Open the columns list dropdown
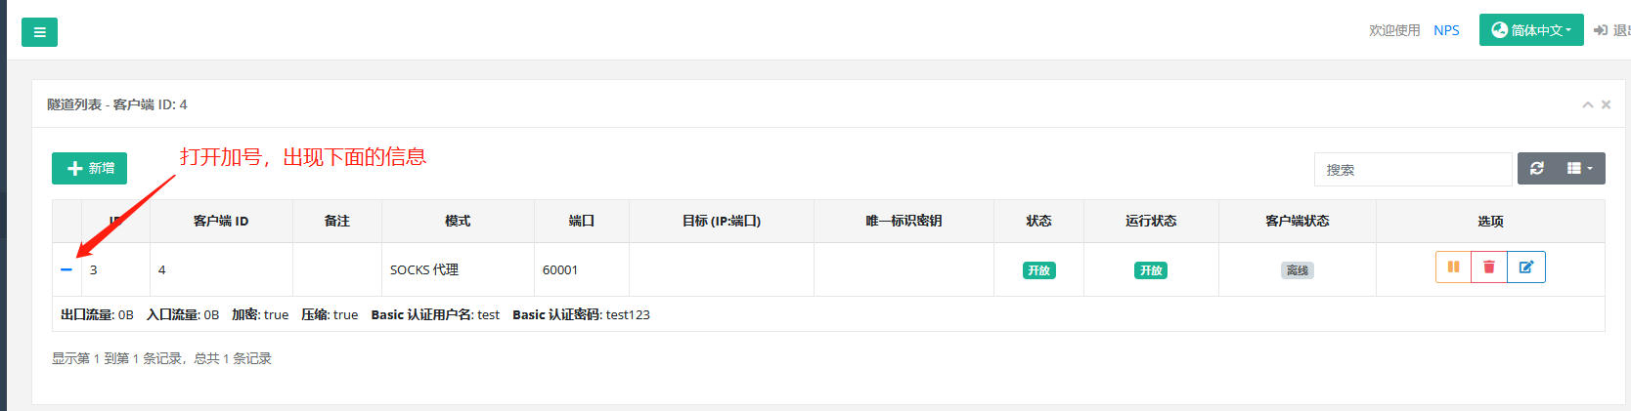The width and height of the screenshot is (1631, 411). coord(1580,169)
